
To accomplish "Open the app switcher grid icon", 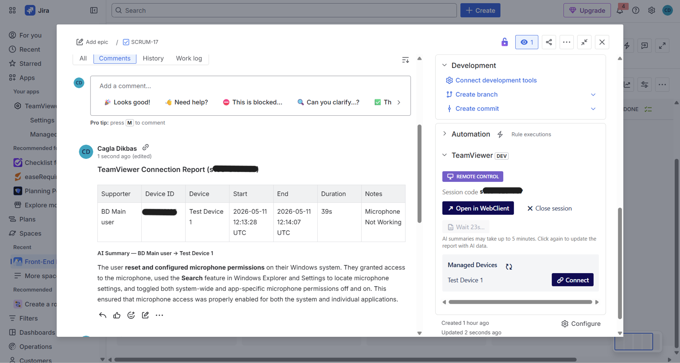I will (13, 10).
